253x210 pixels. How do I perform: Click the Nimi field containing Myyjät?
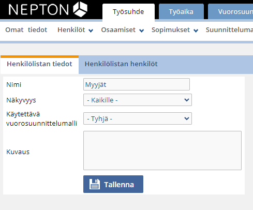pyautogui.click(x=137, y=84)
